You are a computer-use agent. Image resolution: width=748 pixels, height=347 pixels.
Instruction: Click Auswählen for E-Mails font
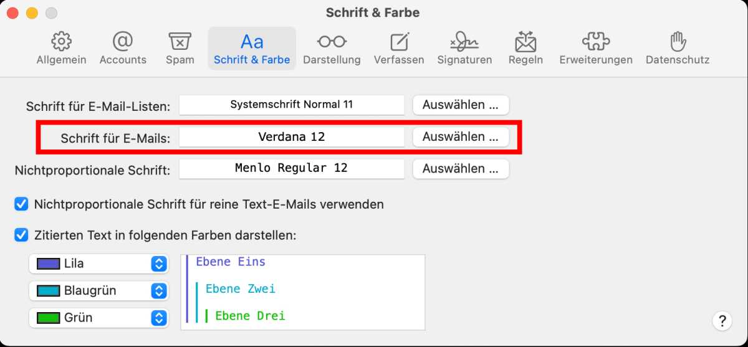click(x=461, y=136)
